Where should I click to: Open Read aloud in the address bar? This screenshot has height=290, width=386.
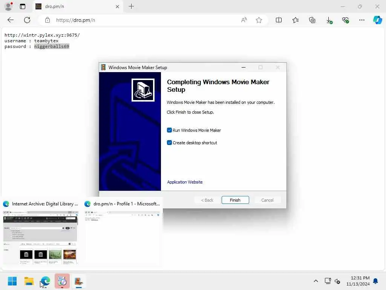coord(244,20)
